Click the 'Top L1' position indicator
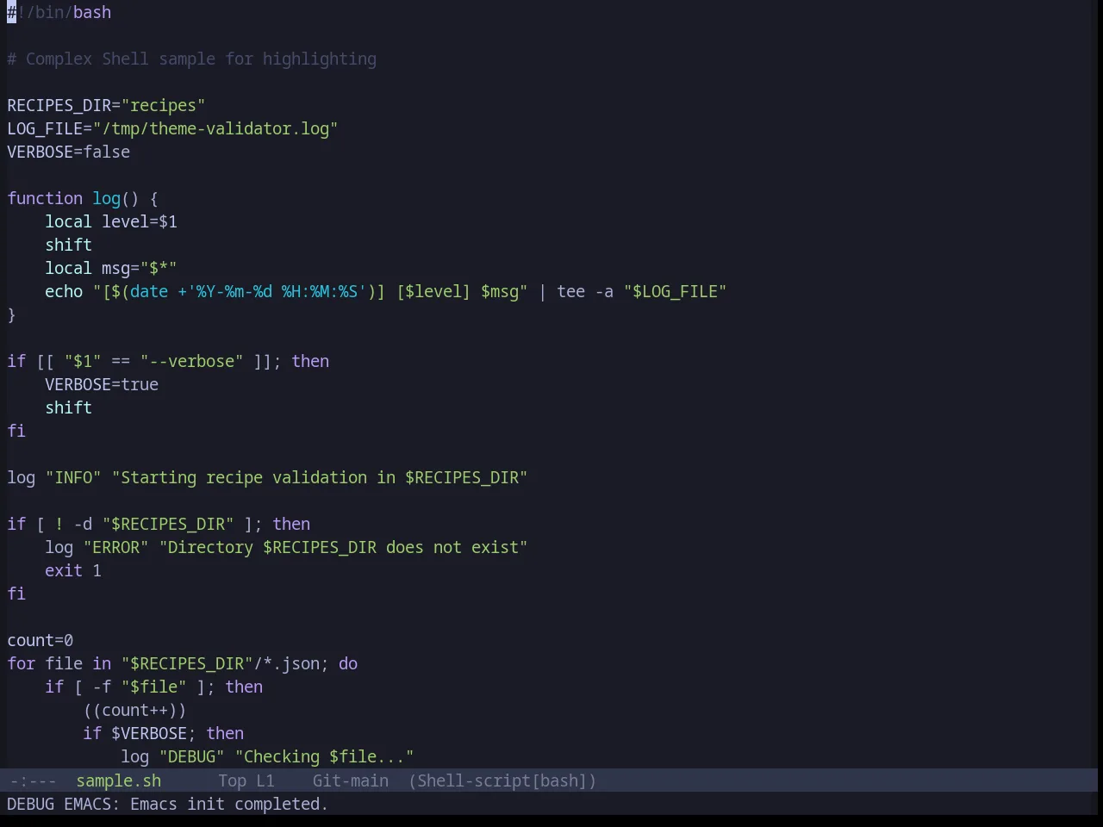The height and width of the screenshot is (827, 1103). [246, 780]
